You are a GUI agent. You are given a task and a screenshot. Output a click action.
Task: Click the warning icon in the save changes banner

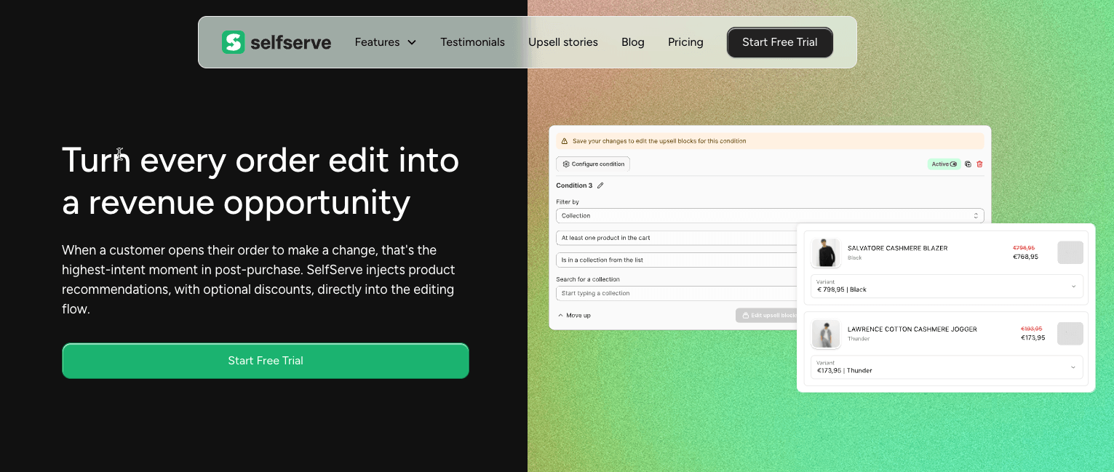point(565,141)
